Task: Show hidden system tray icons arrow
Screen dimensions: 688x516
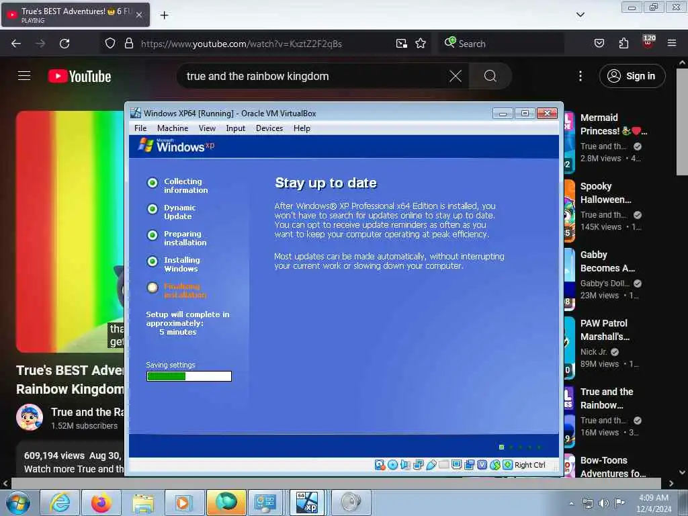Action: pos(571,504)
